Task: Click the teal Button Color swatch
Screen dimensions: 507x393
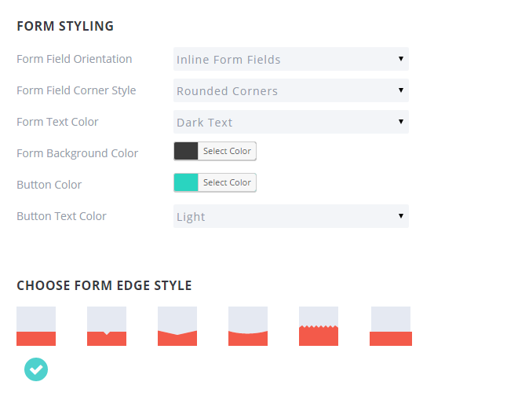Action: pos(186,182)
